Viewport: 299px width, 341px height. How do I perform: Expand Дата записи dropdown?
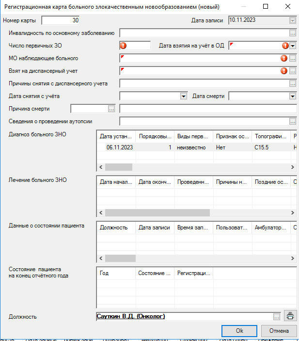293,20
